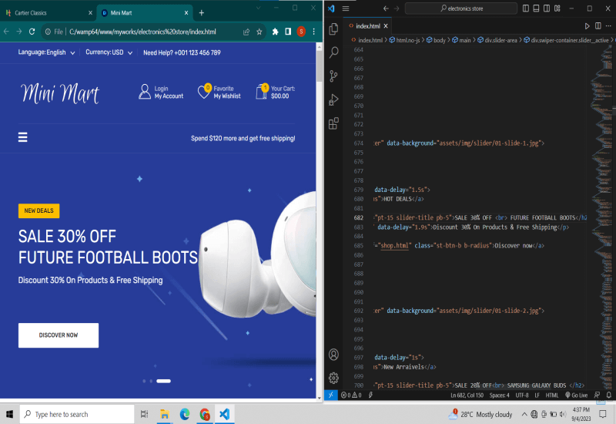Click the active slider pagination indicator
616x424 pixels.
tap(163, 381)
